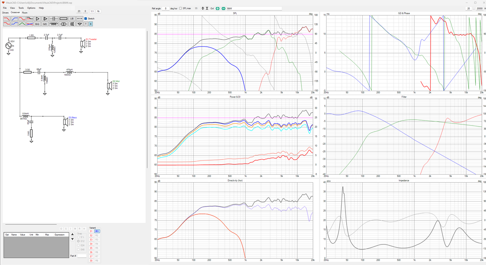Click the B&W overlay name field
Image resolution: width=486 pixels, height=265 pixels.
(x=254, y=8)
